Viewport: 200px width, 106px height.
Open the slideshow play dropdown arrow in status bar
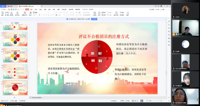[x=144, y=101]
